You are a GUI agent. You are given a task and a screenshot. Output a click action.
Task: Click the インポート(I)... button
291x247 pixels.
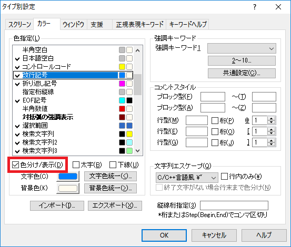57,205
